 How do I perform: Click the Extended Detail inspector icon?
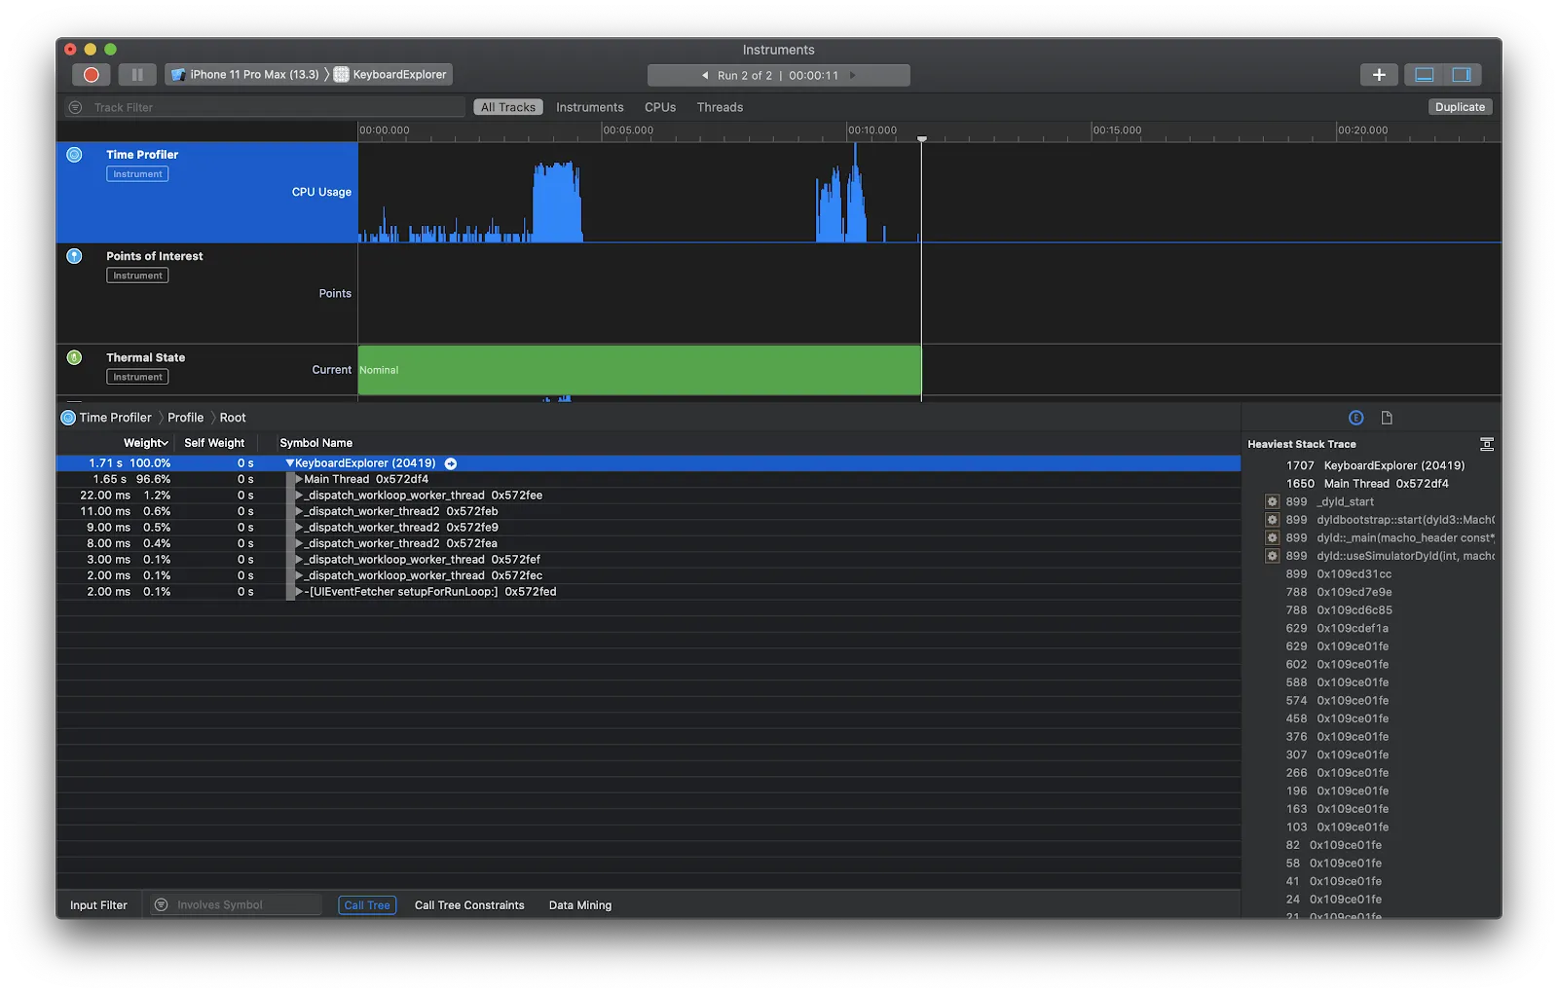tap(1355, 418)
